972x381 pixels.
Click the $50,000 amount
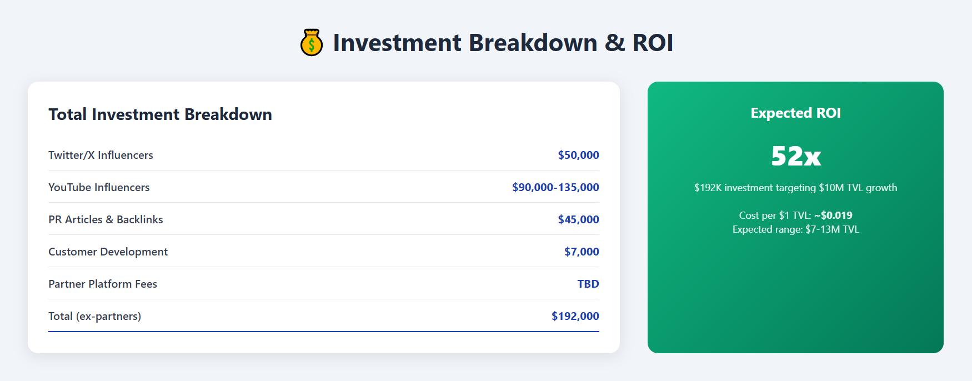[x=578, y=155]
